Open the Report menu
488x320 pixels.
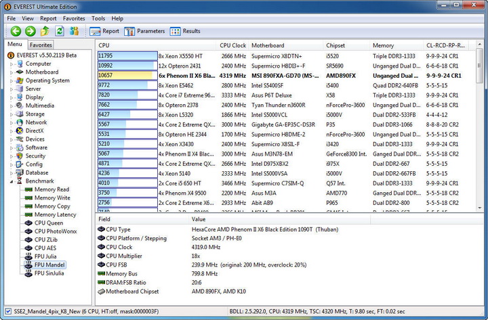pyautogui.click(x=48, y=19)
